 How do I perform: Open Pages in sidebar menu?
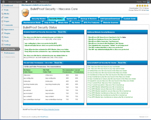7,21
